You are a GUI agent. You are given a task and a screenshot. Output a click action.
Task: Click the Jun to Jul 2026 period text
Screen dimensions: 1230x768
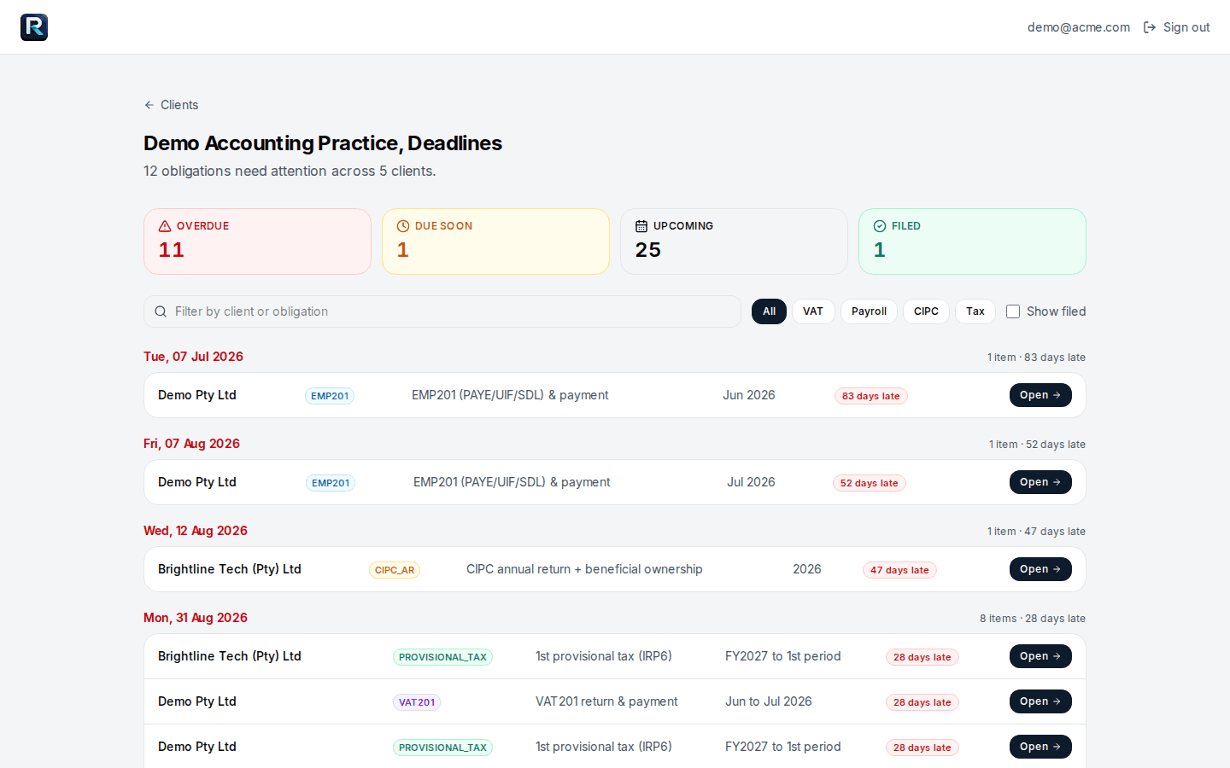(x=769, y=701)
